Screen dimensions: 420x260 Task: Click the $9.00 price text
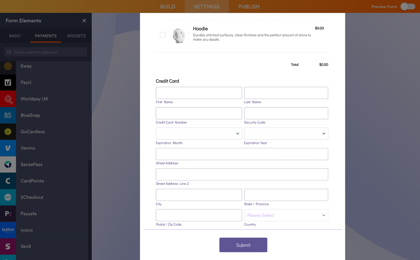pyautogui.click(x=319, y=28)
